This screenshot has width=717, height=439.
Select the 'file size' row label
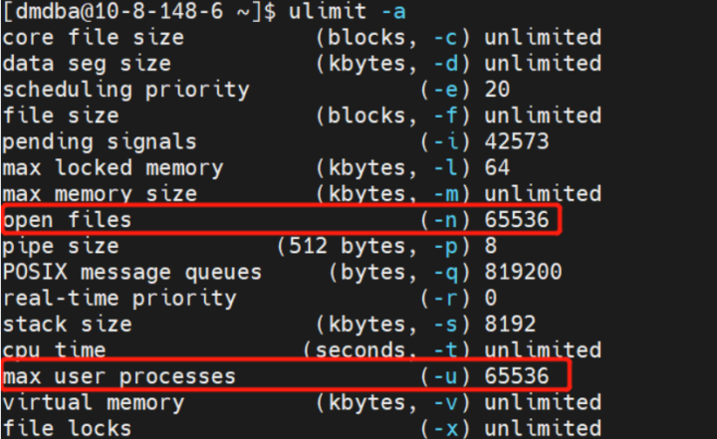coord(61,115)
